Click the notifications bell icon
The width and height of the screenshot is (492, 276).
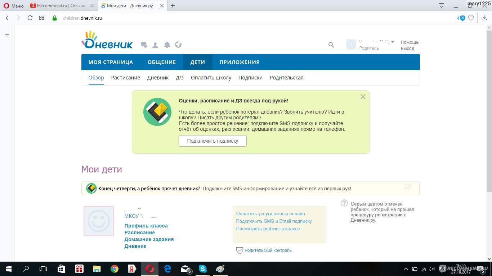[167, 45]
